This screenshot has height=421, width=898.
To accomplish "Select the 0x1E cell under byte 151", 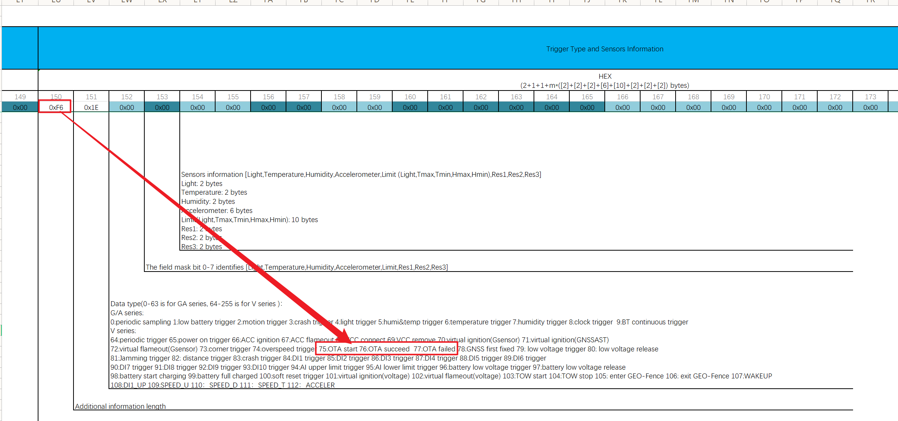I will coord(91,107).
